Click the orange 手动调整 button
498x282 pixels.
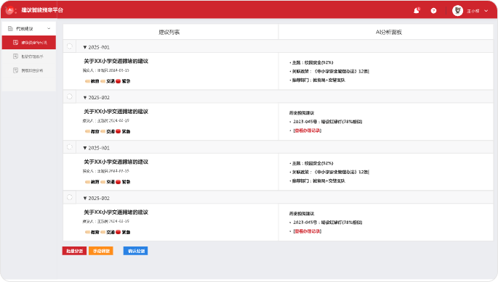tap(101, 251)
